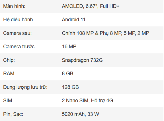Select the '8 GB' RAM value

[67, 74]
